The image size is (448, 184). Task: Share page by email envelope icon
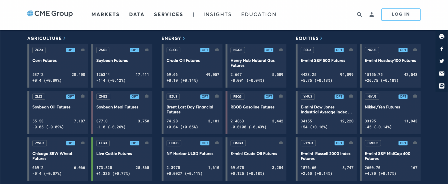[442, 74]
